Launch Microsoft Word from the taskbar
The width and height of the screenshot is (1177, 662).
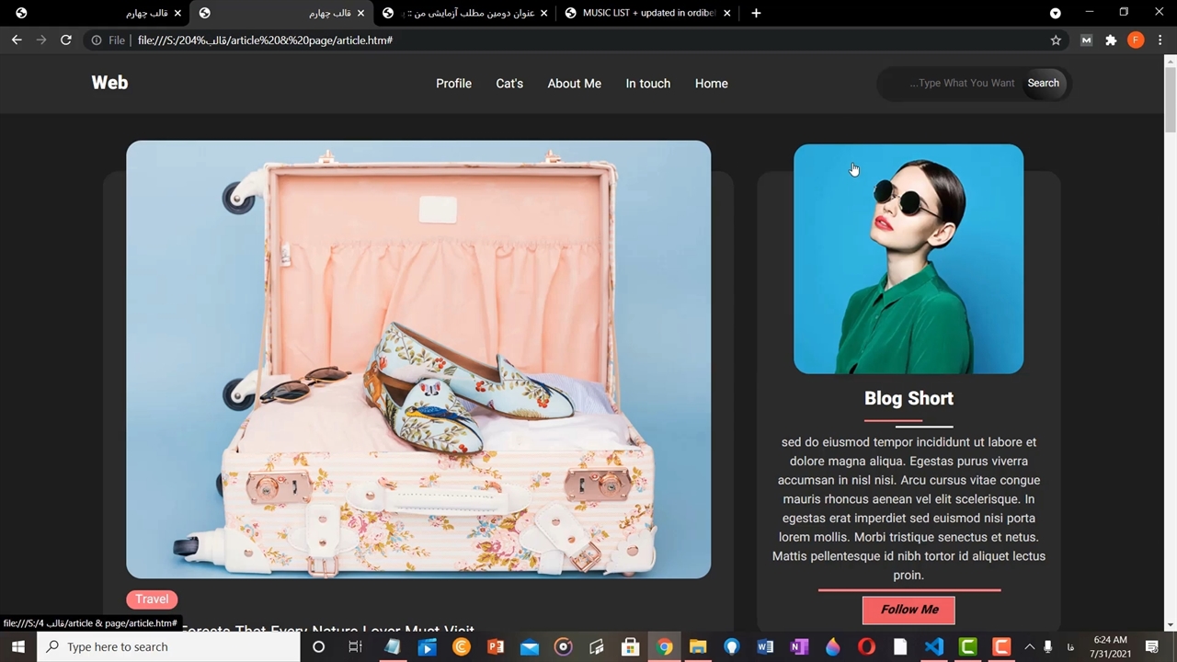(765, 647)
